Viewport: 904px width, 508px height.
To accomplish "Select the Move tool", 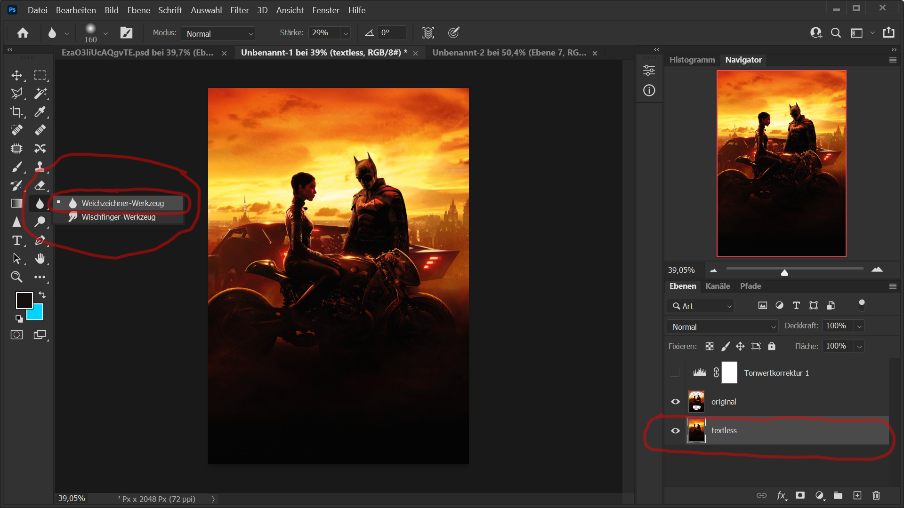I will coord(17,75).
